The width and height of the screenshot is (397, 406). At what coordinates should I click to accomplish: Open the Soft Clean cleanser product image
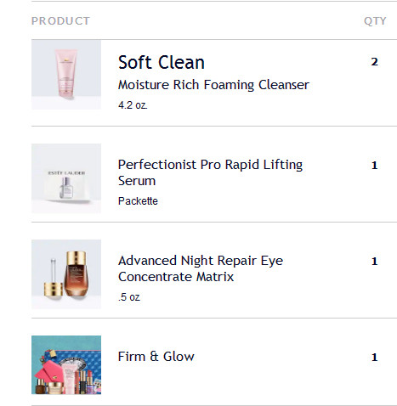click(66, 75)
